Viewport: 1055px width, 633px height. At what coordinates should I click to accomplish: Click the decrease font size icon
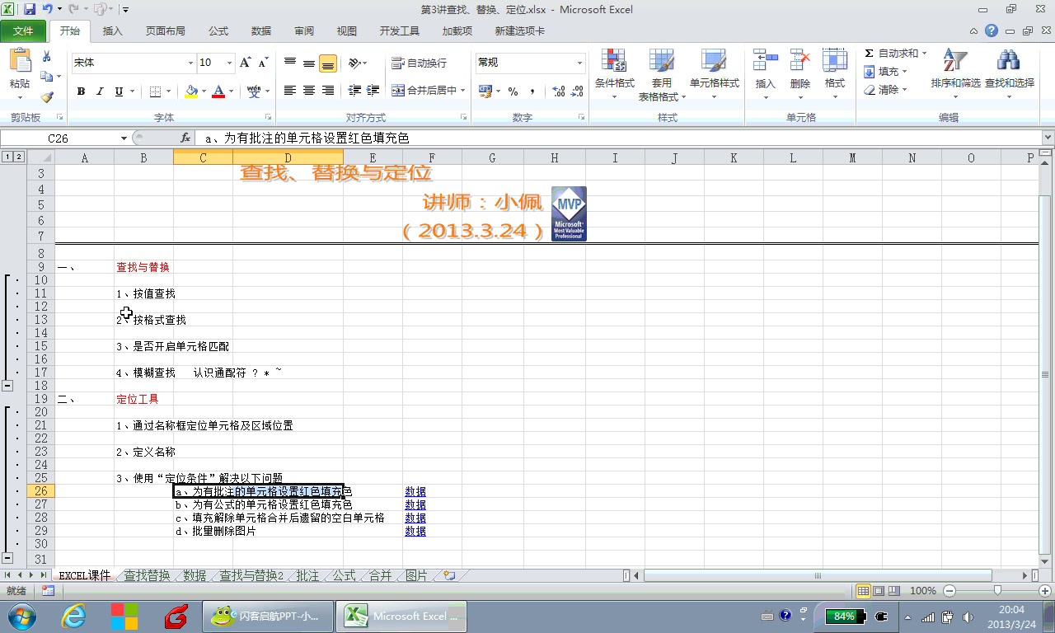click(x=263, y=63)
